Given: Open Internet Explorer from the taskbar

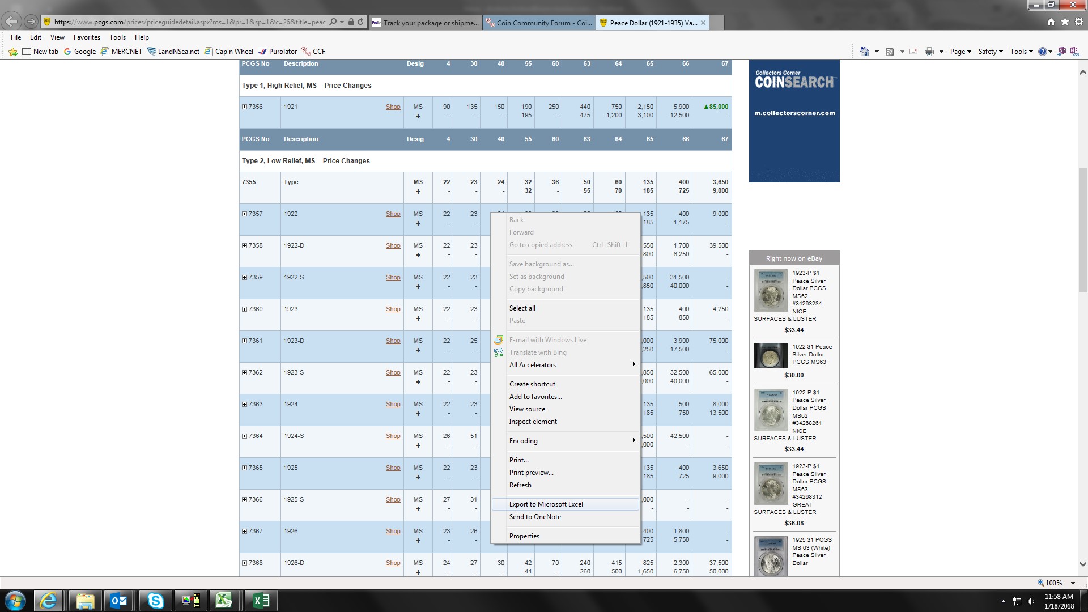Looking at the screenshot, I should [48, 601].
